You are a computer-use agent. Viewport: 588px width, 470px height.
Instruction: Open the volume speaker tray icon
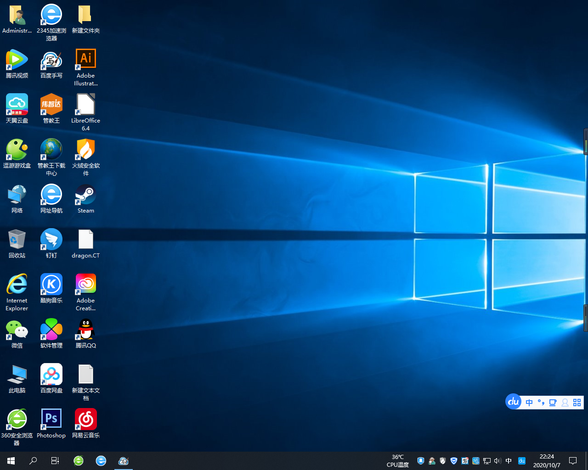pyautogui.click(x=498, y=461)
